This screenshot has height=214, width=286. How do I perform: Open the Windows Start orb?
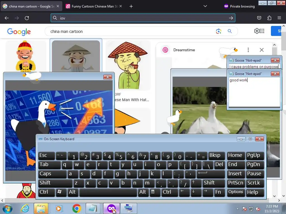pos(7,208)
